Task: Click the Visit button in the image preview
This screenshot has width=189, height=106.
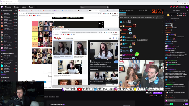Action: [x=116, y=62]
